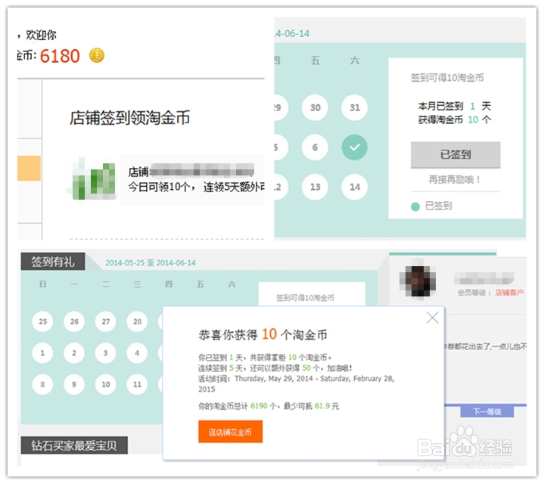The height and width of the screenshot is (484, 544).
Task: Select calendar day 9
Action: coord(74,384)
